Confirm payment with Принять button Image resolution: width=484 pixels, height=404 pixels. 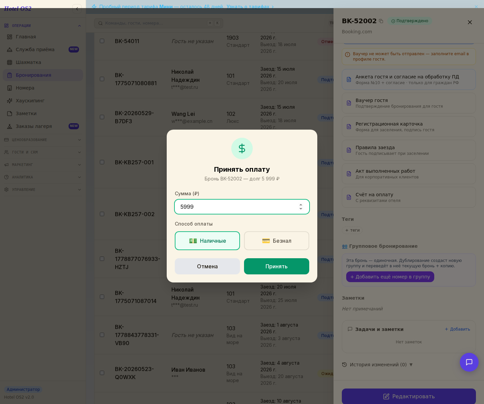tap(277, 266)
